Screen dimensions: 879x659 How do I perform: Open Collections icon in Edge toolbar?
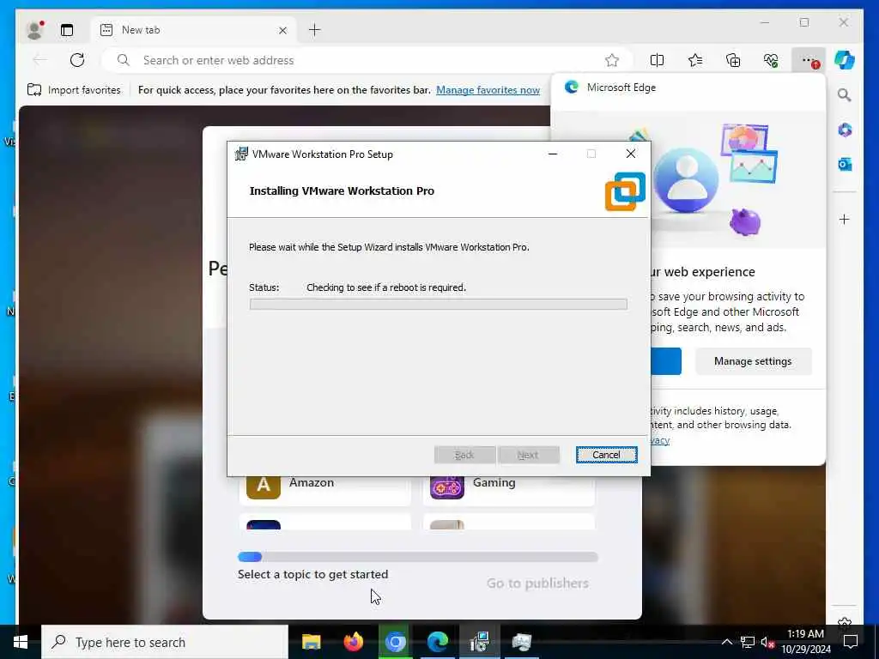click(x=733, y=60)
